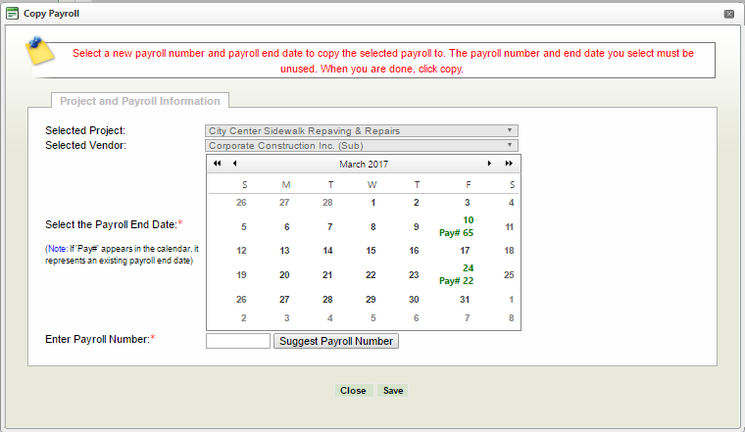Switch to Project and Payroll Information tab

pos(140,101)
